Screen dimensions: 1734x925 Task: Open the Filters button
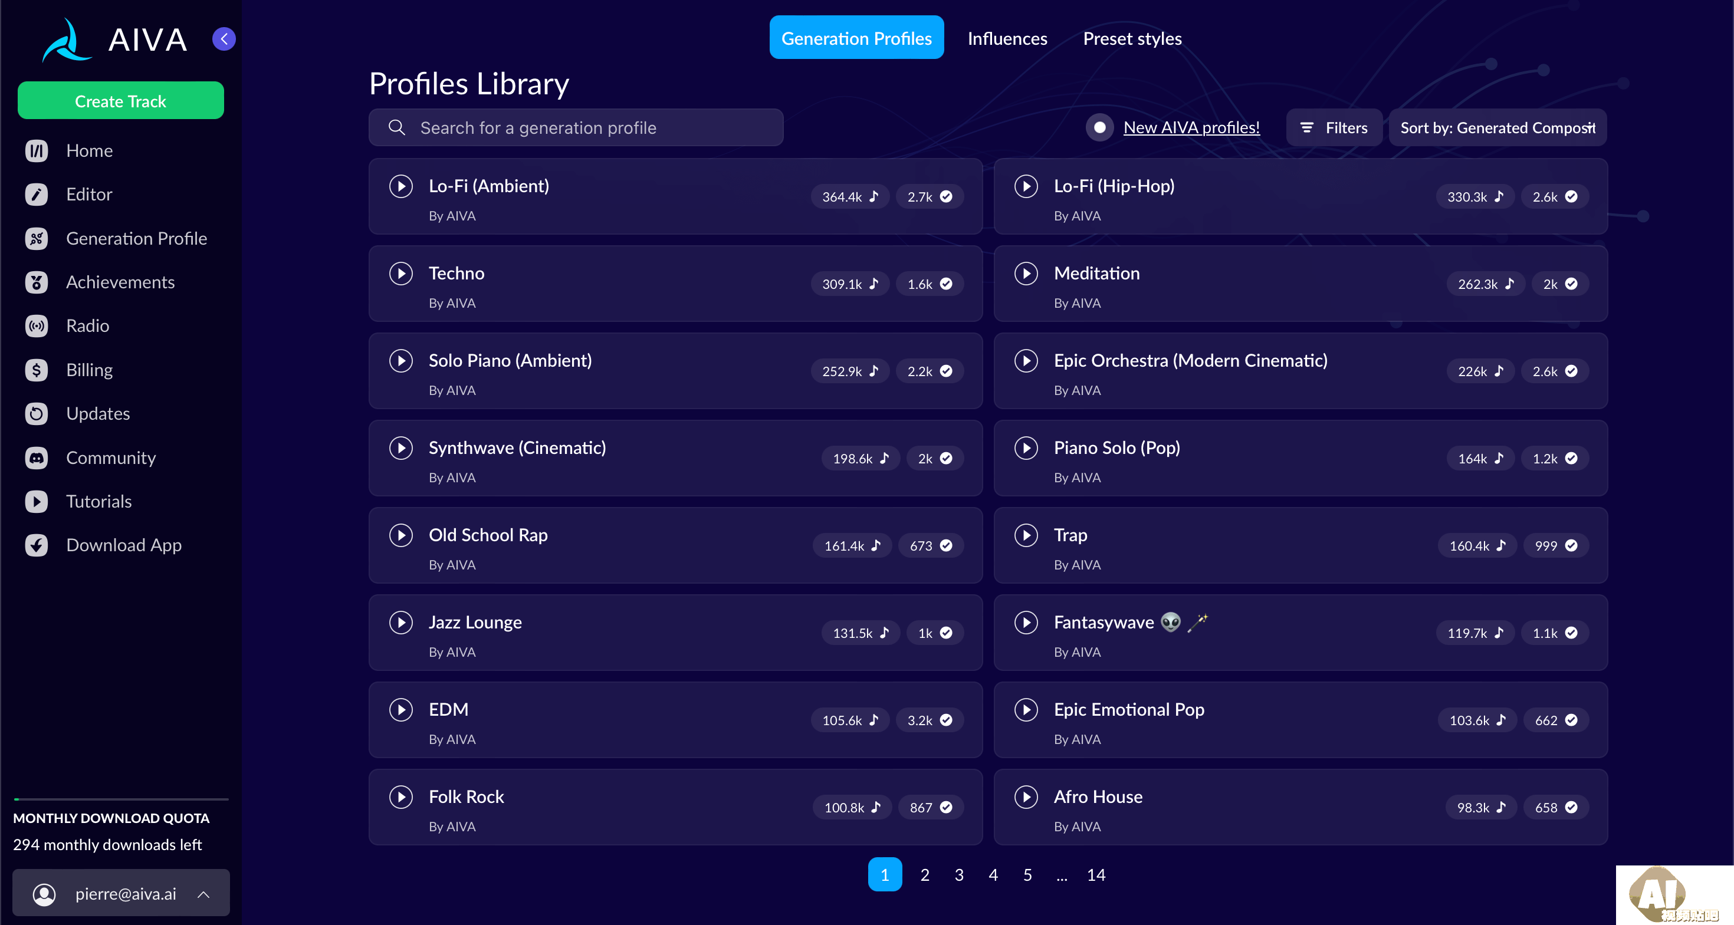(x=1334, y=127)
